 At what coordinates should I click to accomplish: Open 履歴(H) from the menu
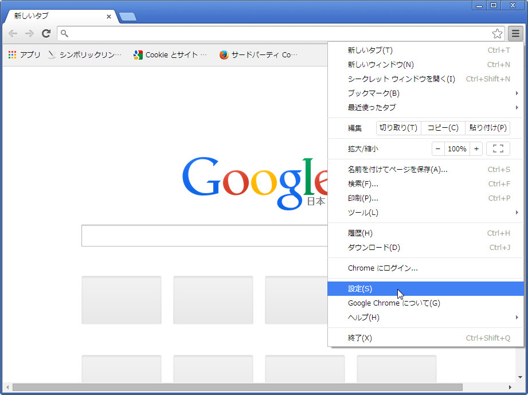tap(425, 233)
